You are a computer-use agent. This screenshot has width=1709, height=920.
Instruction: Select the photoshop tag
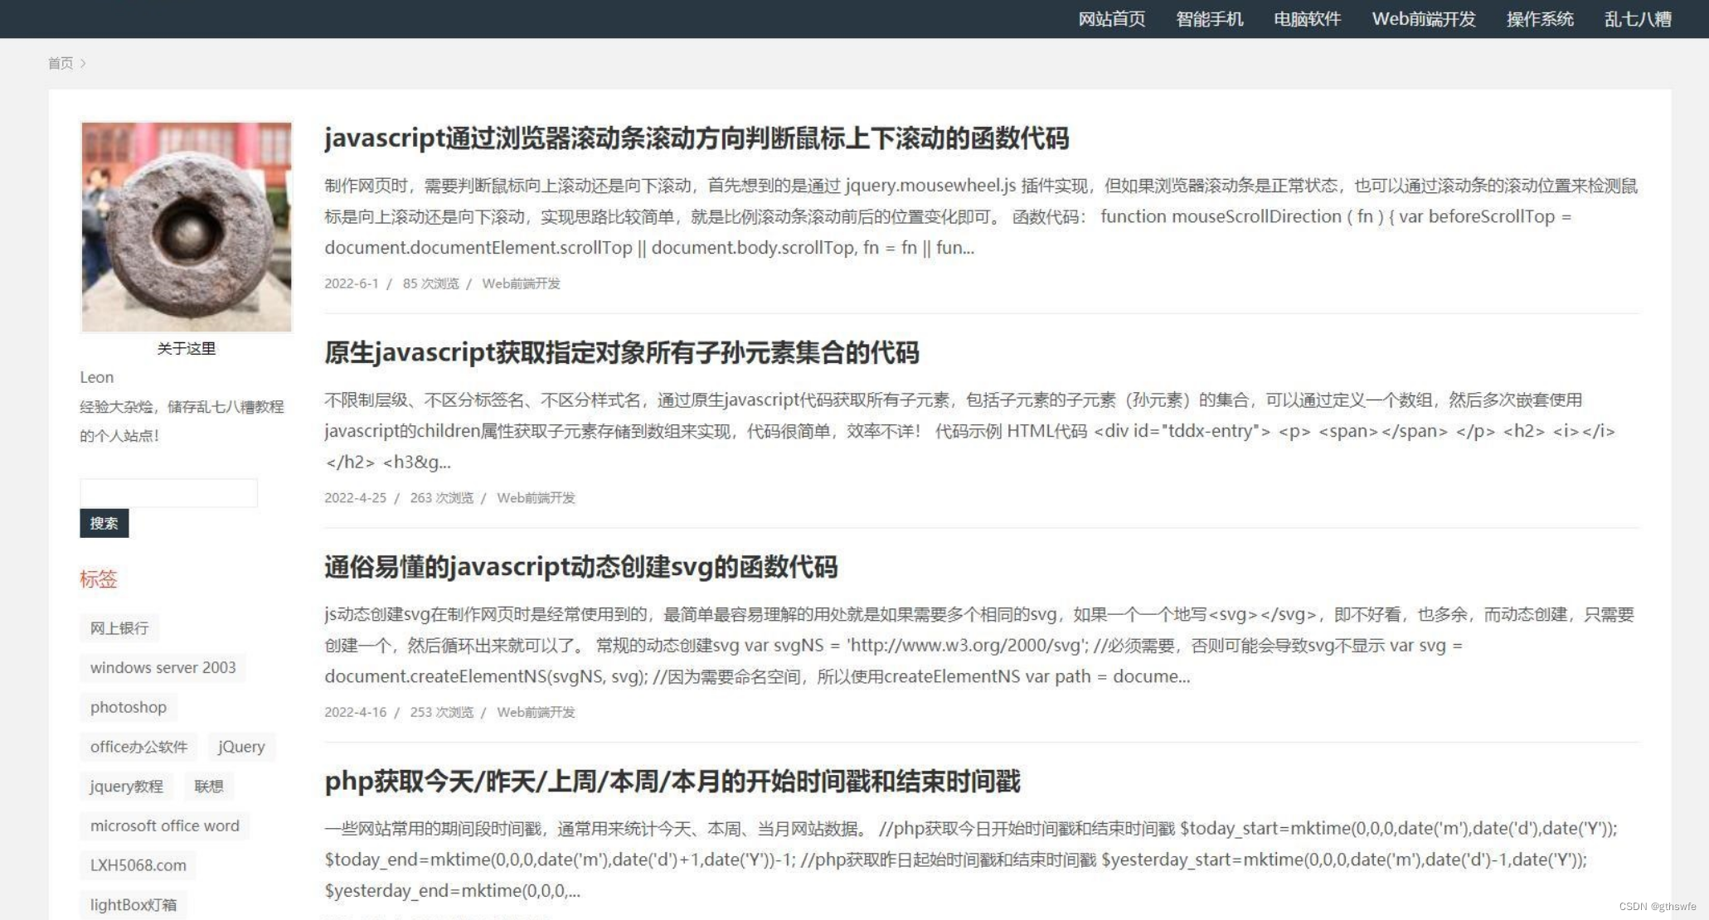coord(129,708)
